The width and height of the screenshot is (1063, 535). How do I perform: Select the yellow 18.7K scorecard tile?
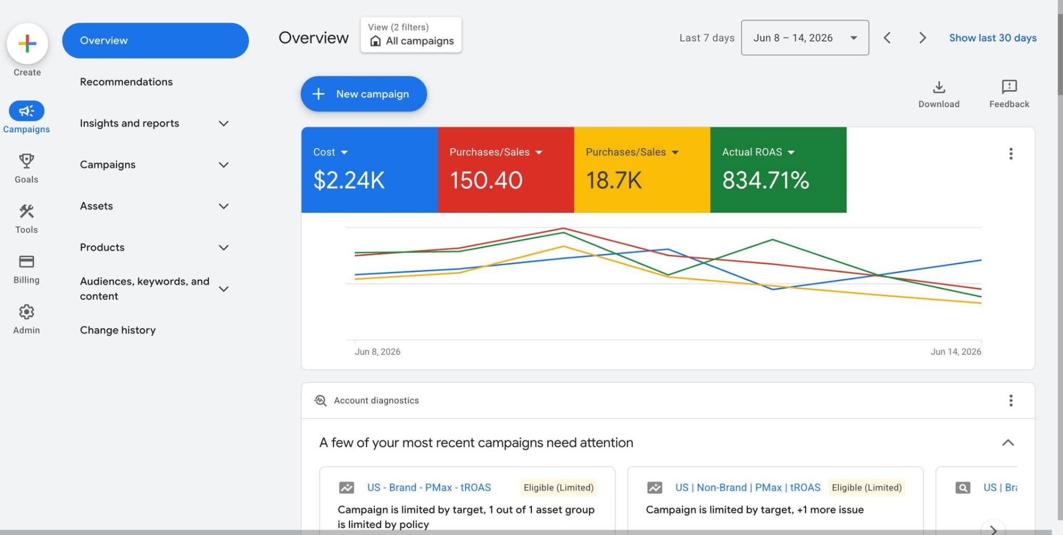pyautogui.click(x=642, y=170)
